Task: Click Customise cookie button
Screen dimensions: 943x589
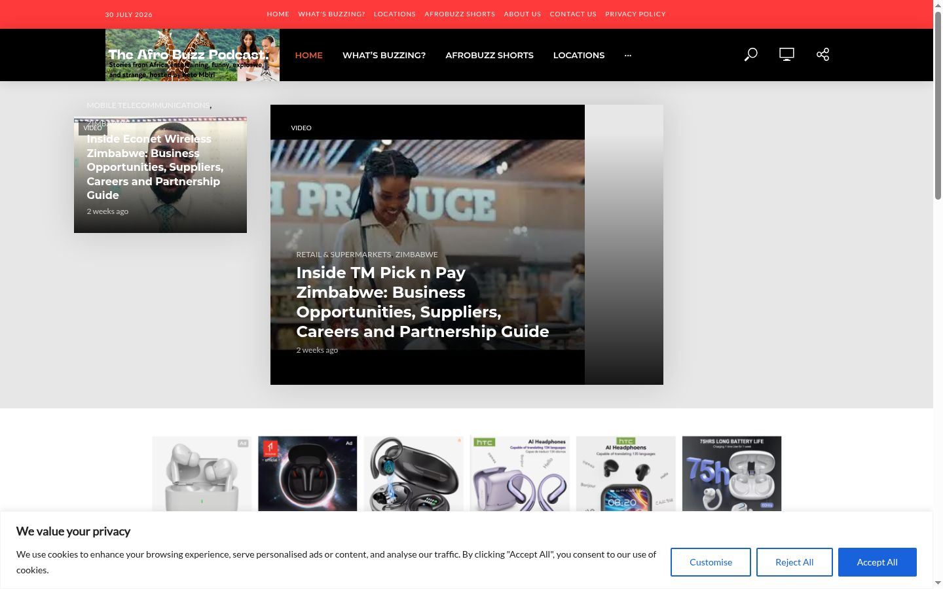Action: (x=711, y=562)
